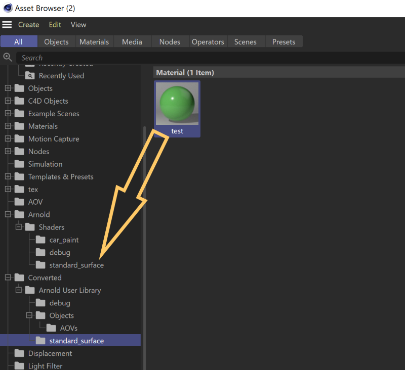Expand the Materials folder
Image resolution: width=405 pixels, height=370 pixels.
(x=8, y=126)
